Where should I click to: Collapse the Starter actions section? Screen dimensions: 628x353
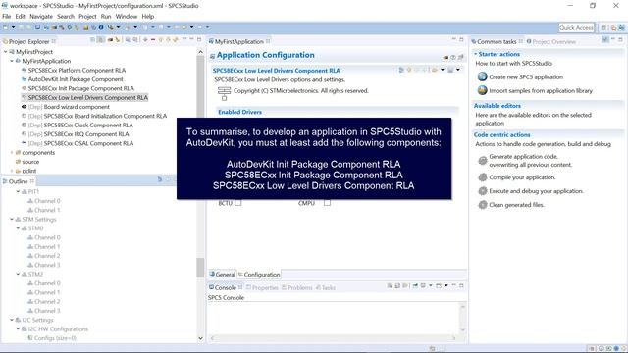point(475,54)
